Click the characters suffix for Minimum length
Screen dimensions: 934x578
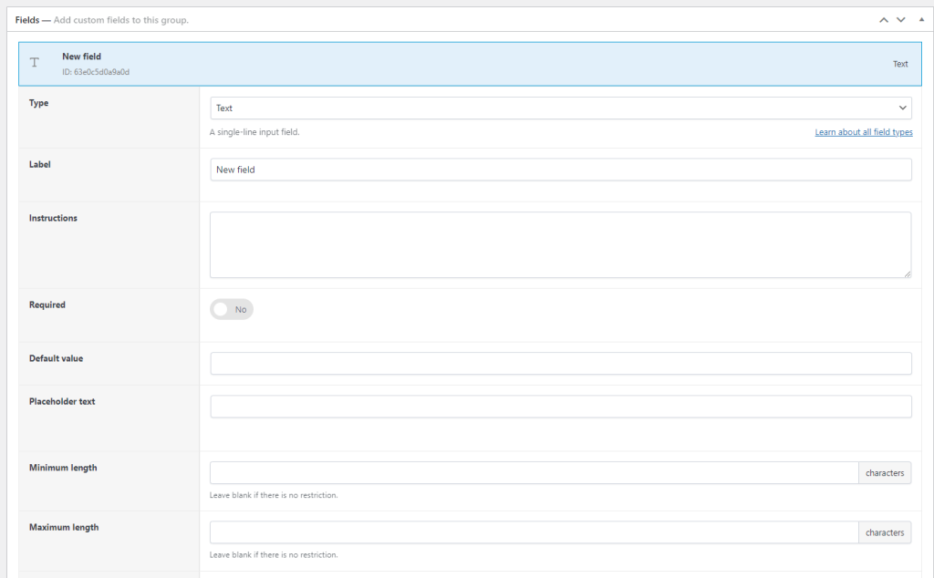coord(884,472)
